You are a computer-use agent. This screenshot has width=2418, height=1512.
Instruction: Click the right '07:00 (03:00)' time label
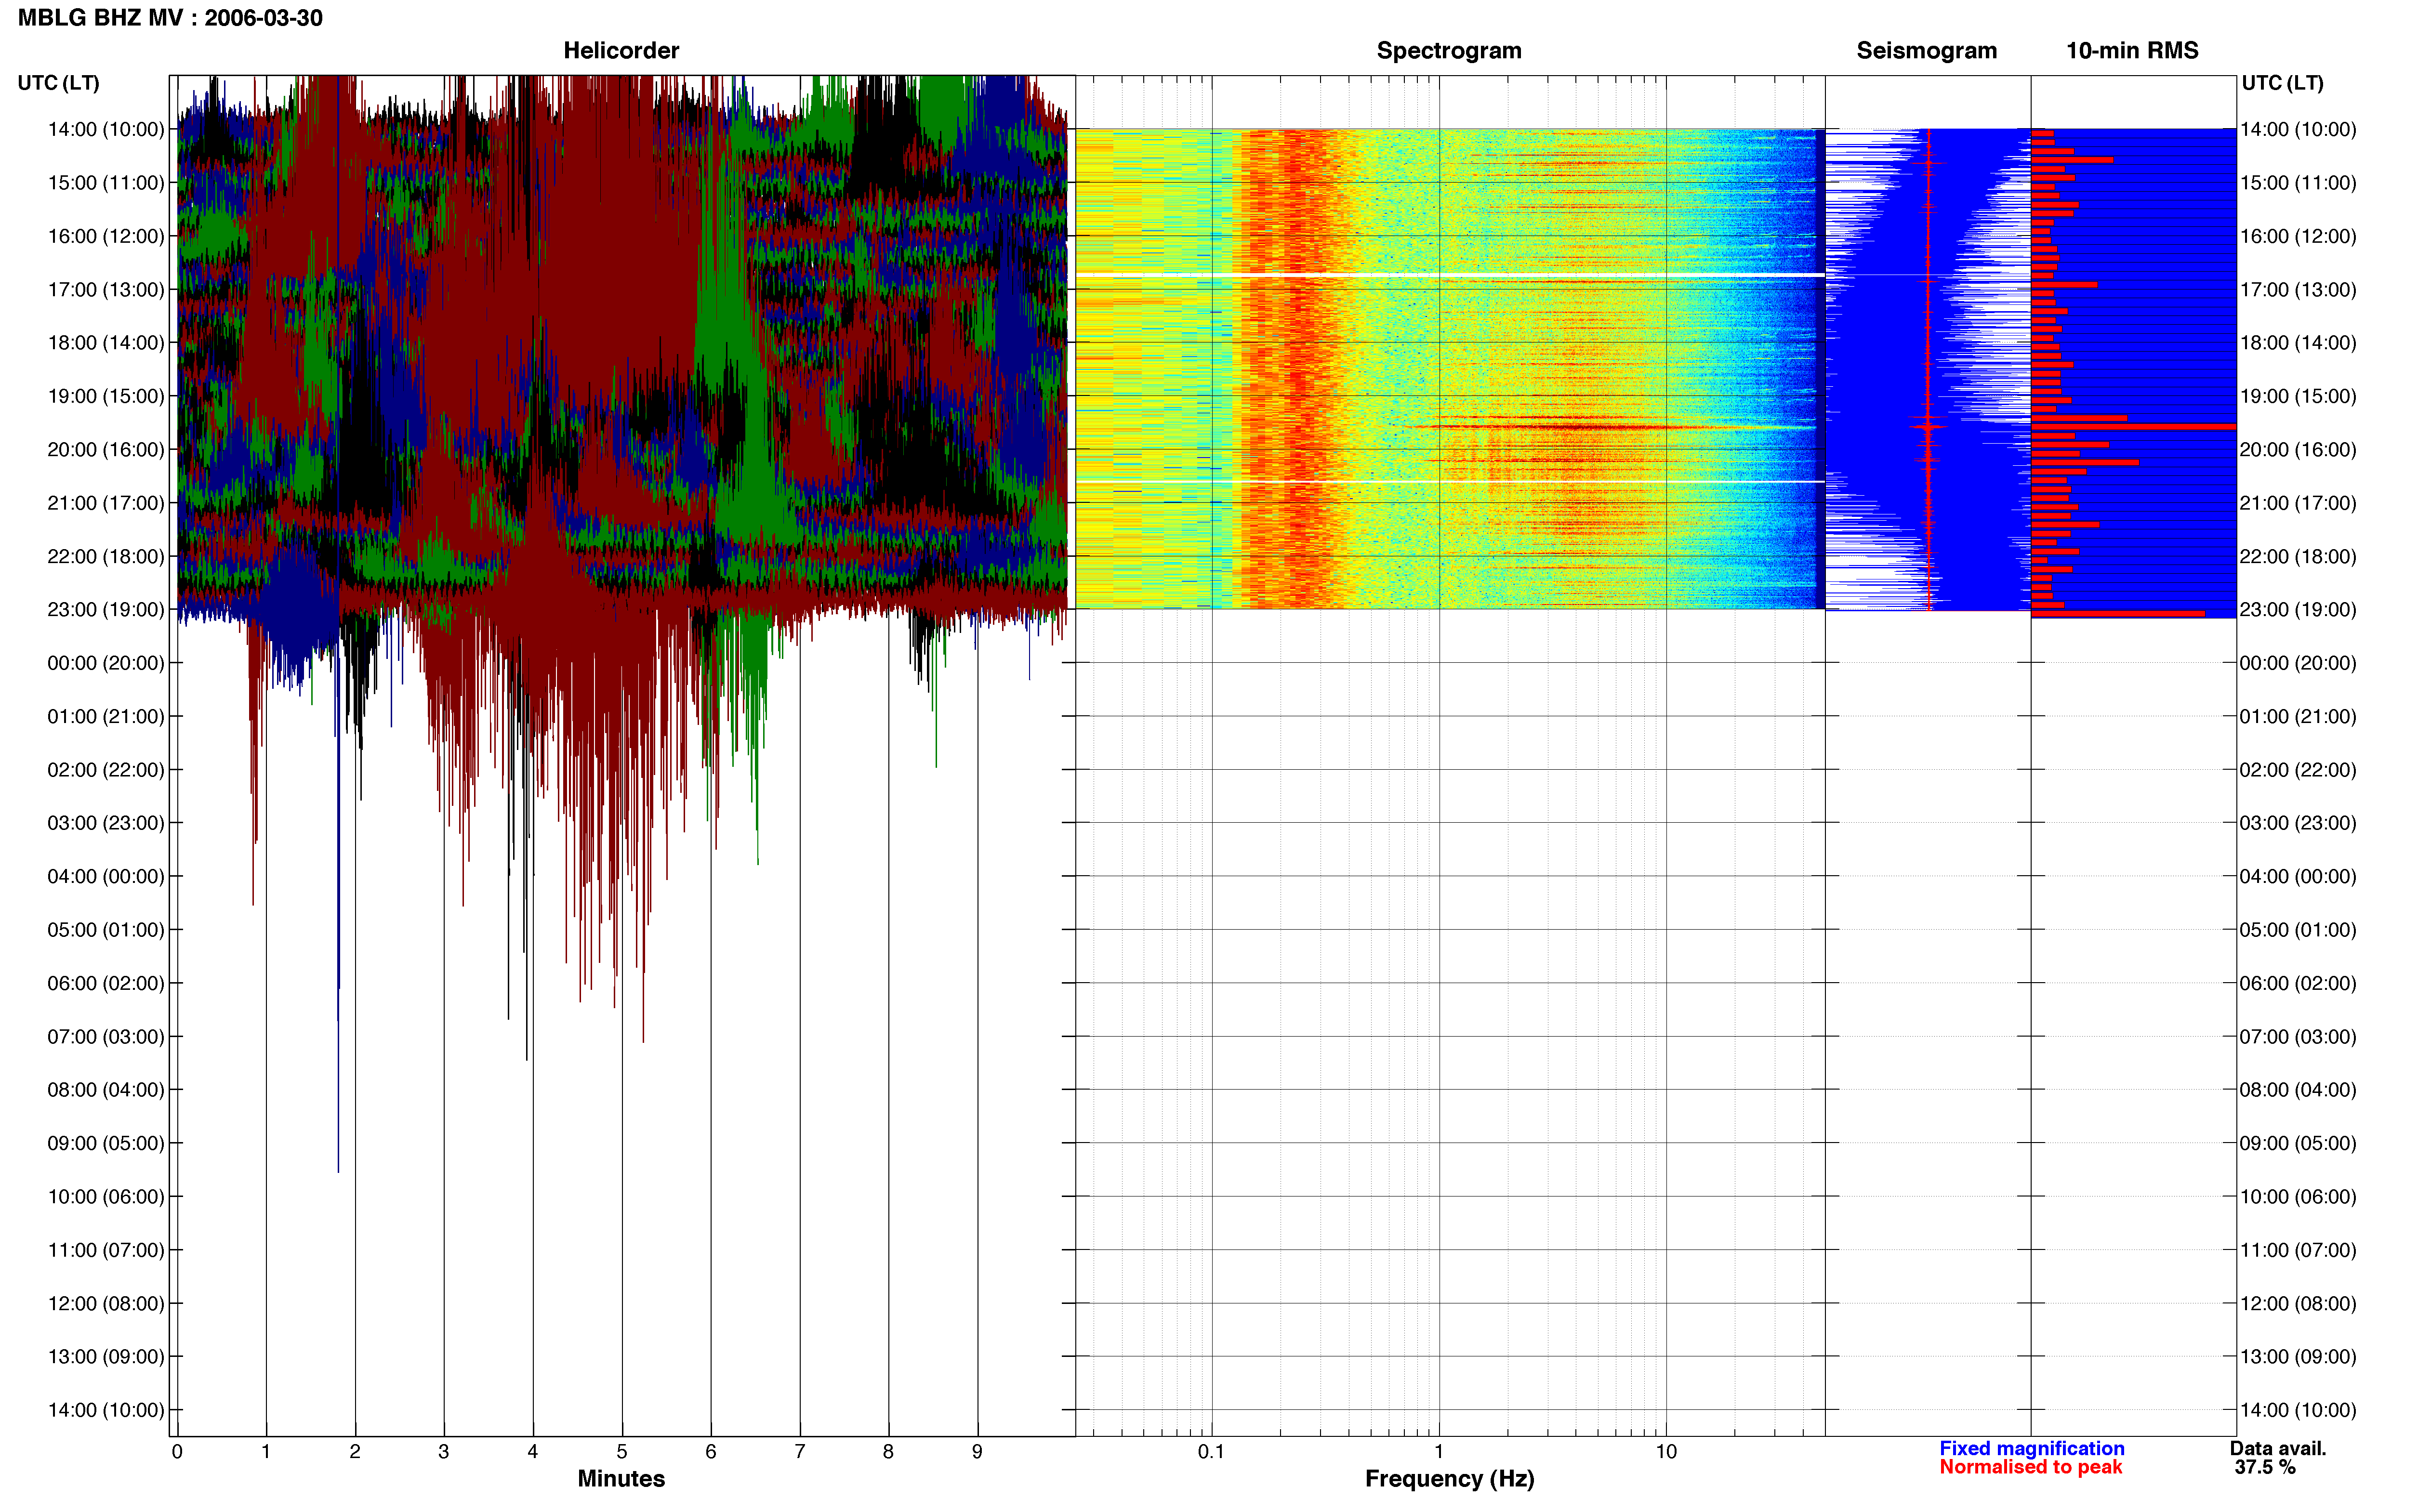(x=2298, y=1036)
